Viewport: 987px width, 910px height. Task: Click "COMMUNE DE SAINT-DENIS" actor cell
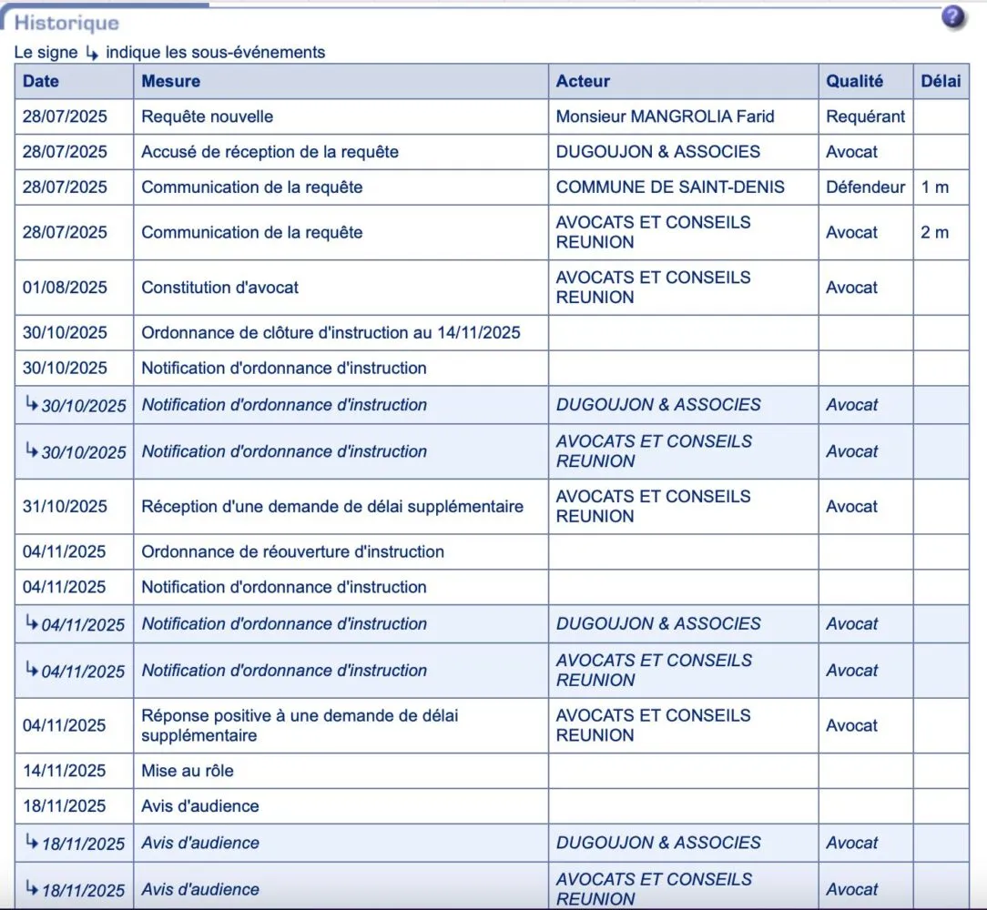click(x=670, y=187)
